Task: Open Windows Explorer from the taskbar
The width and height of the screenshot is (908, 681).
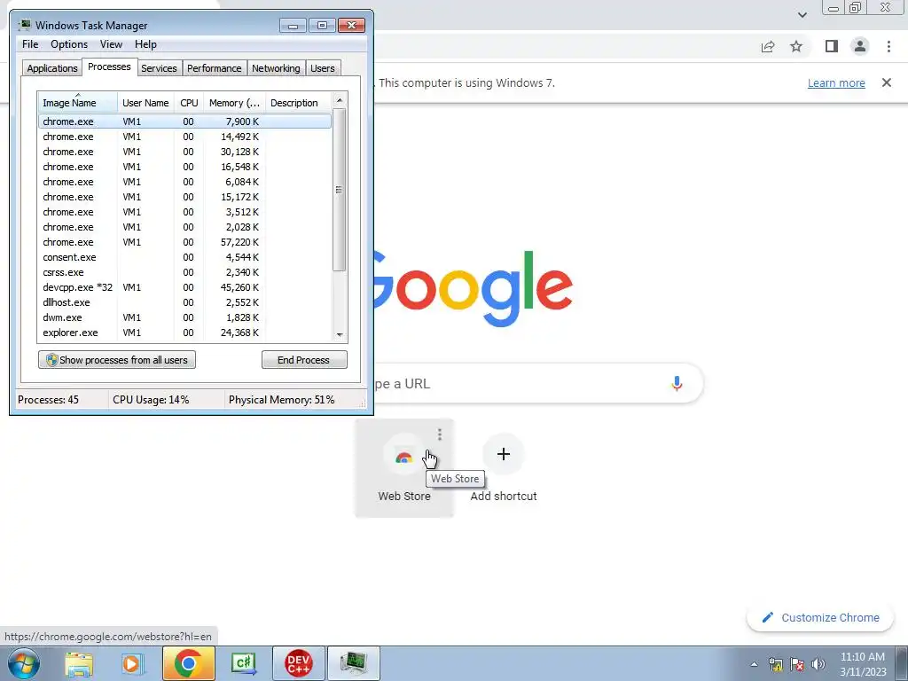Action: (79, 664)
